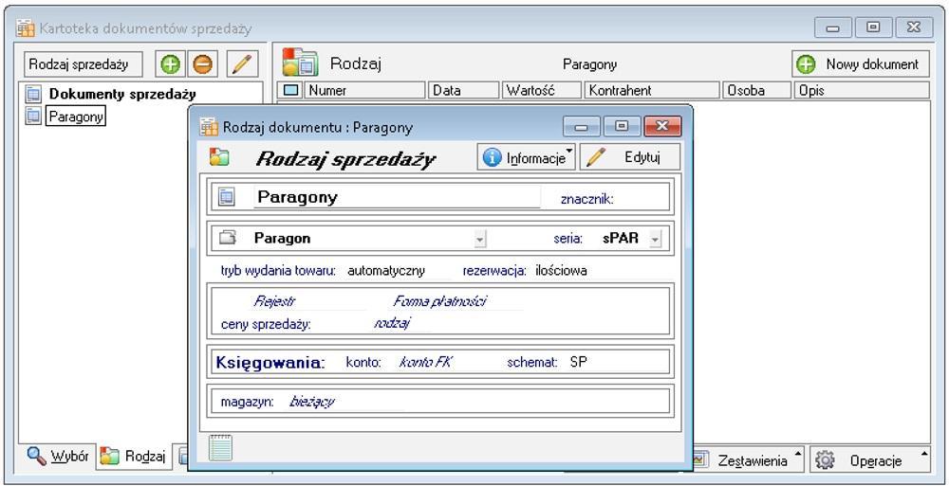The height and width of the screenshot is (486, 949).
Task: Click automatyczny tryb wydania value
Action: tap(386, 271)
